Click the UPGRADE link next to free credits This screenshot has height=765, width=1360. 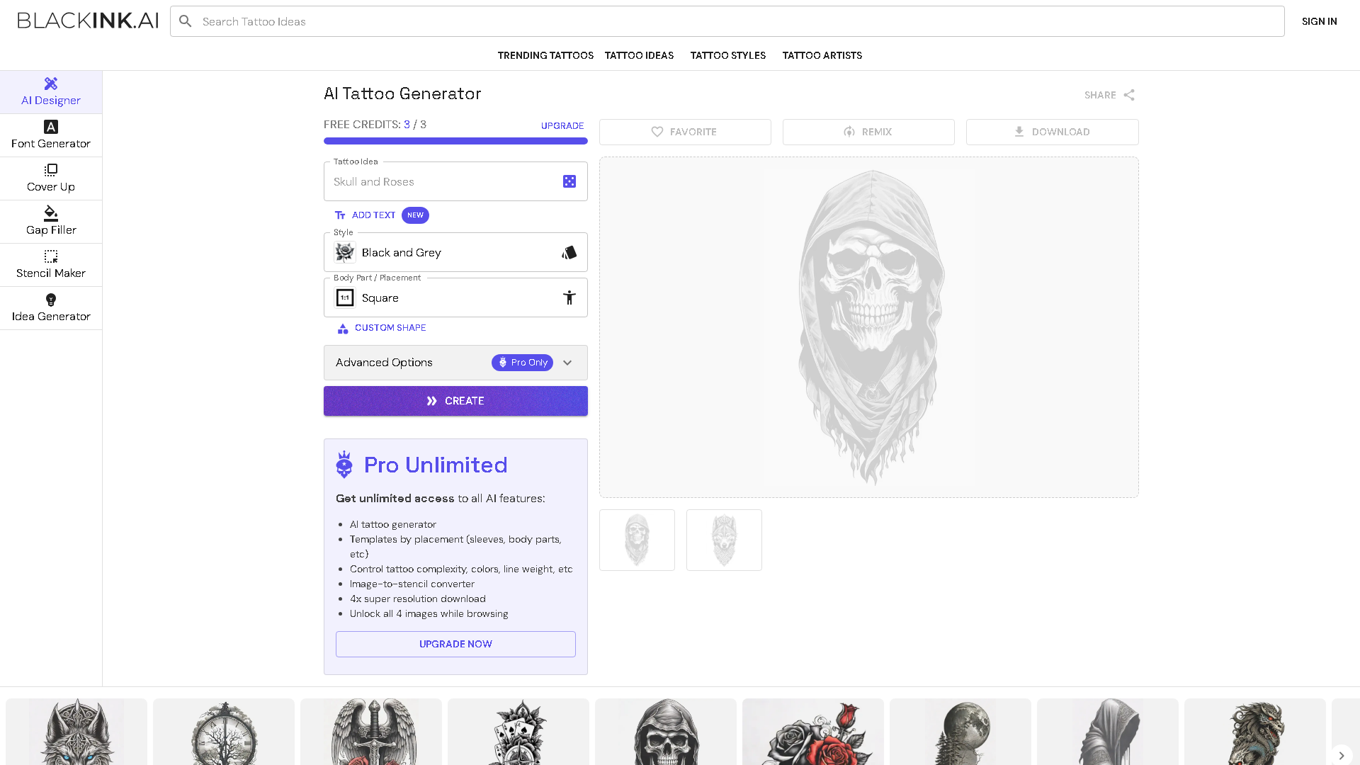(562, 125)
